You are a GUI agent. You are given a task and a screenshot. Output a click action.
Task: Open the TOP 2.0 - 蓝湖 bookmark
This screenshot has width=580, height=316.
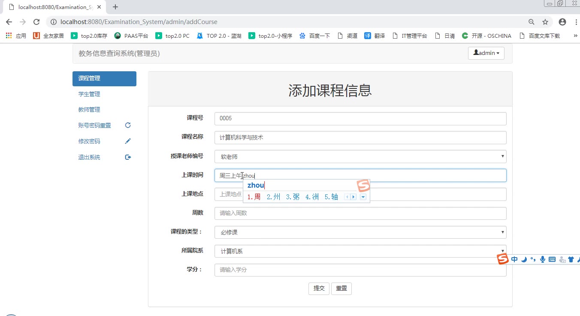click(x=219, y=36)
